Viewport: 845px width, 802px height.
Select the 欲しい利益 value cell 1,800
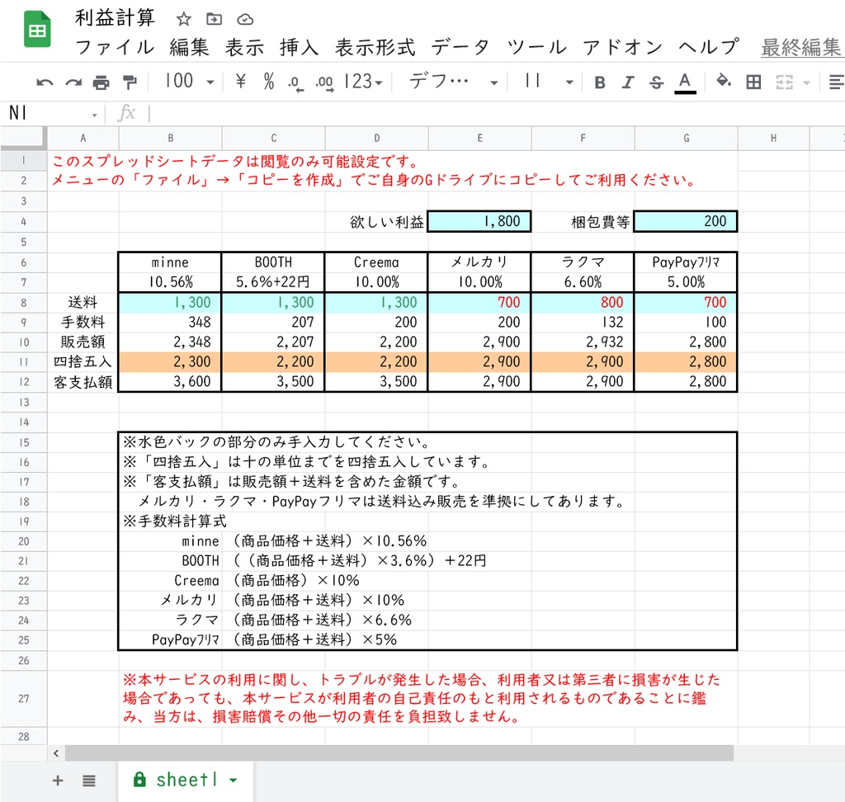coord(479,221)
